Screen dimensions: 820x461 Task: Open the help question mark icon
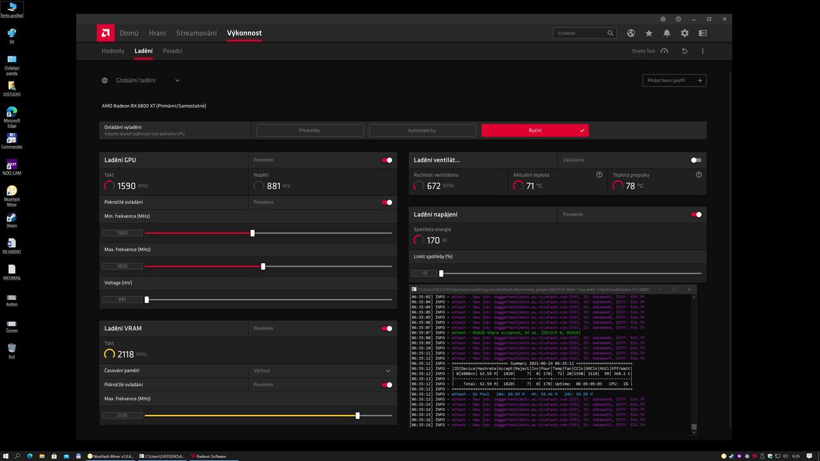click(678, 19)
